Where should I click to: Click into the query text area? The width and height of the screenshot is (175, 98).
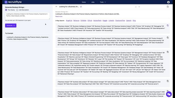click(x=27, y=16)
